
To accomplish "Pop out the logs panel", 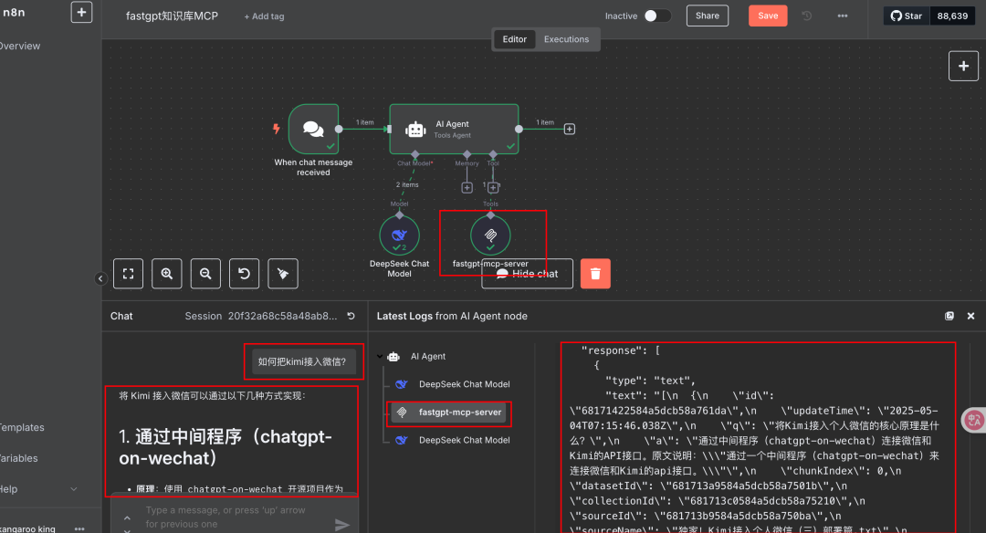I will click(949, 316).
